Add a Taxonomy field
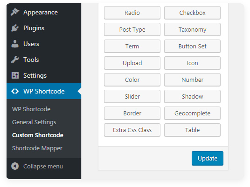The height and width of the screenshot is (187, 250). tap(192, 29)
